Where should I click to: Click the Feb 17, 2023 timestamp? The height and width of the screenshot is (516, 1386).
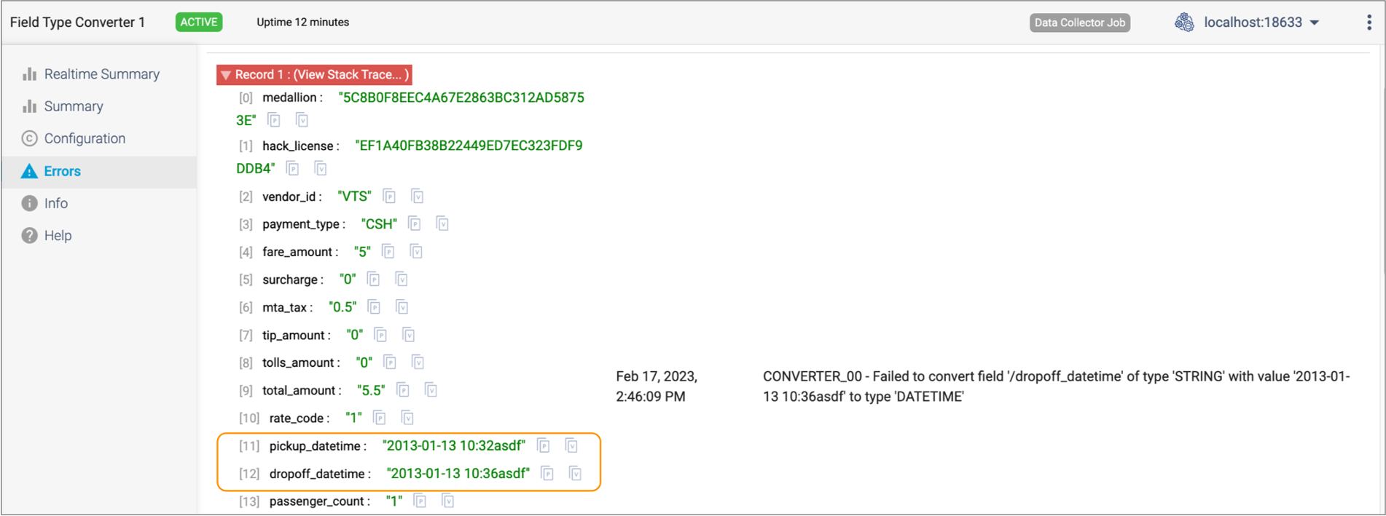coord(657,386)
